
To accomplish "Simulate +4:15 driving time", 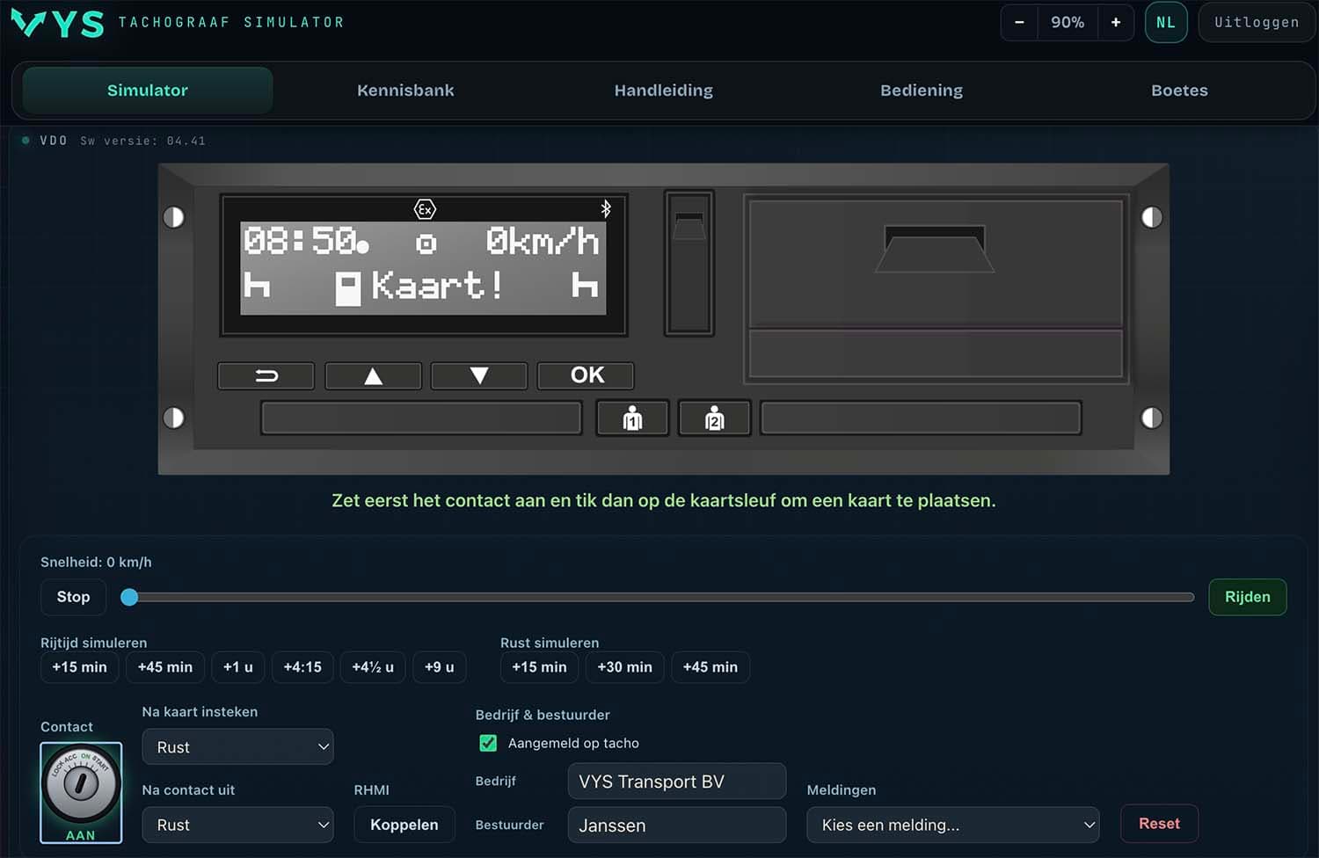I will (302, 667).
